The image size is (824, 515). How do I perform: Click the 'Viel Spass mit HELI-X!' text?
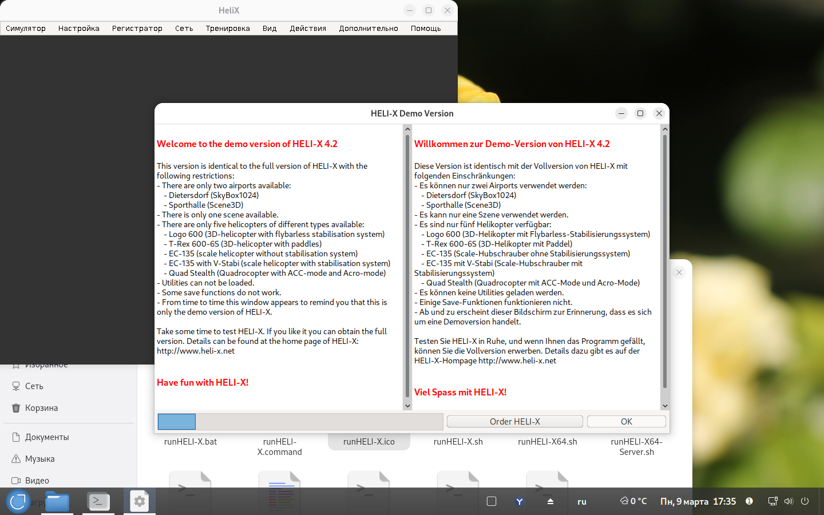[460, 392]
